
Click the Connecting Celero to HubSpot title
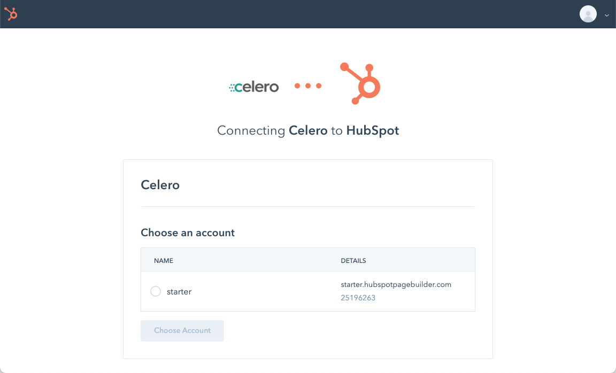pos(308,130)
